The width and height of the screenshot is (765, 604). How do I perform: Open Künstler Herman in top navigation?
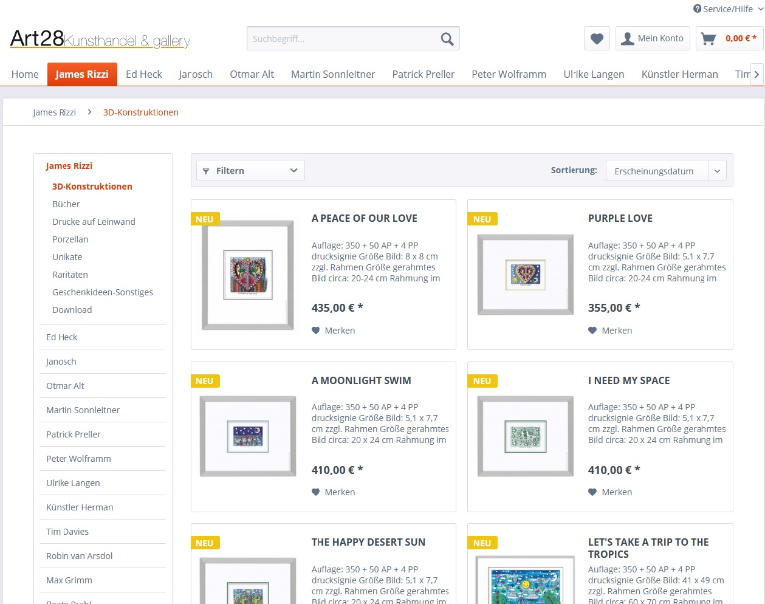pos(680,74)
